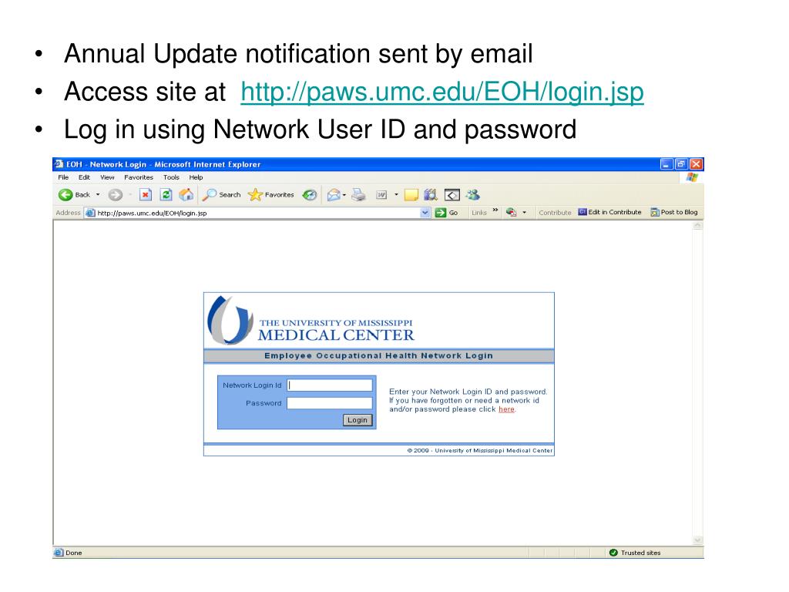
Task: Click the yellow note Discuss icon
Action: (411, 195)
